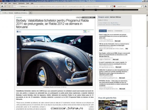Select the 0-100.ro Borbely browser tab

[15, 13]
